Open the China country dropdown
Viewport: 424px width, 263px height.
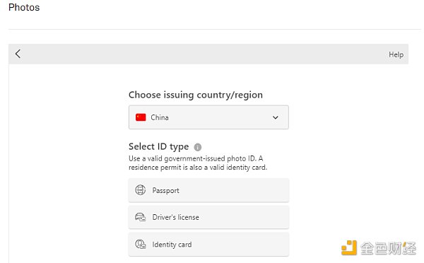208,117
